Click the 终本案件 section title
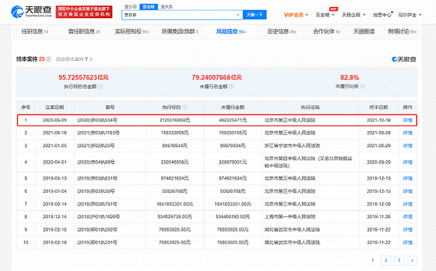The image size is (436, 271). point(27,59)
